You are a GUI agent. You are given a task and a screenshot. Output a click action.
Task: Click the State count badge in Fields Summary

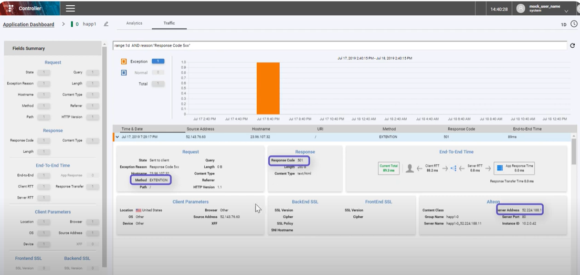coord(44,72)
